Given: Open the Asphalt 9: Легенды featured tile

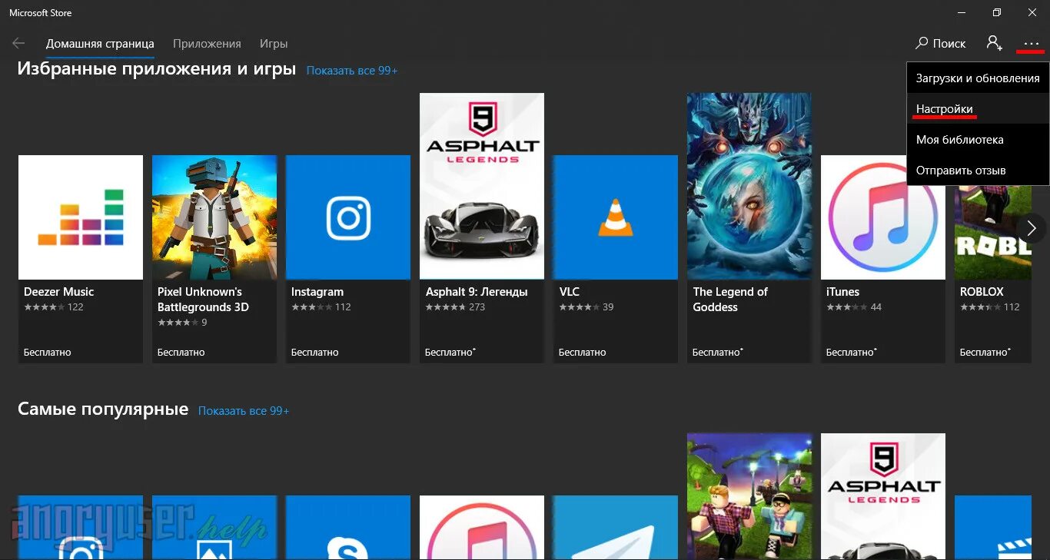Looking at the screenshot, I should click(482, 228).
